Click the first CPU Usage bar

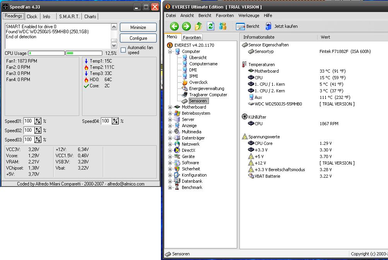(x=46, y=53)
